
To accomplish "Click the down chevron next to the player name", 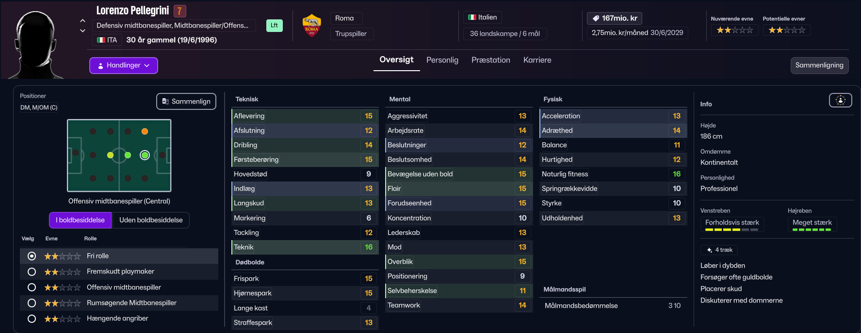I will coord(82,30).
